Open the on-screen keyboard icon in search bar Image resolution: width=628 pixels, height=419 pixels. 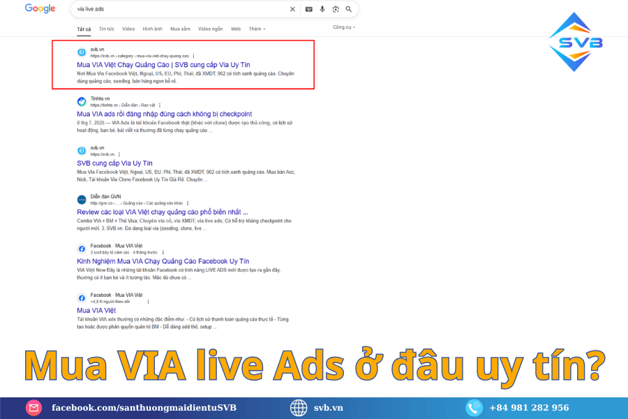(308, 9)
